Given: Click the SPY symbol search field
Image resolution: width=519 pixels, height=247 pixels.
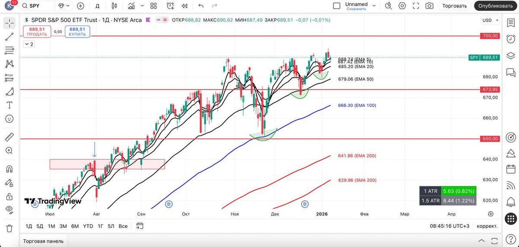Looking at the screenshot, I should click(38, 6).
